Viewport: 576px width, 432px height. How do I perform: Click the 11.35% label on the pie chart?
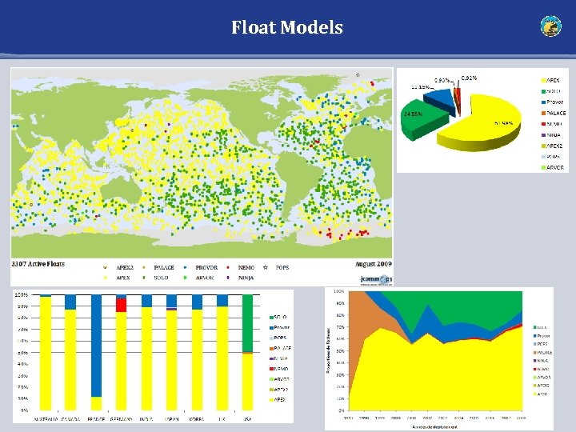tap(420, 87)
